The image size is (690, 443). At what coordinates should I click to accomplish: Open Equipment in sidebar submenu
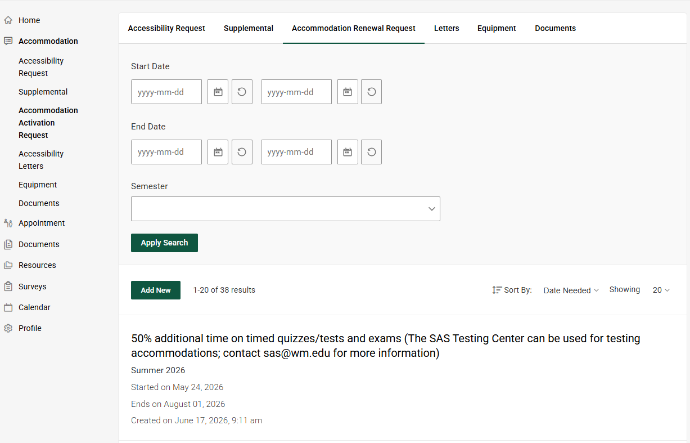[38, 185]
